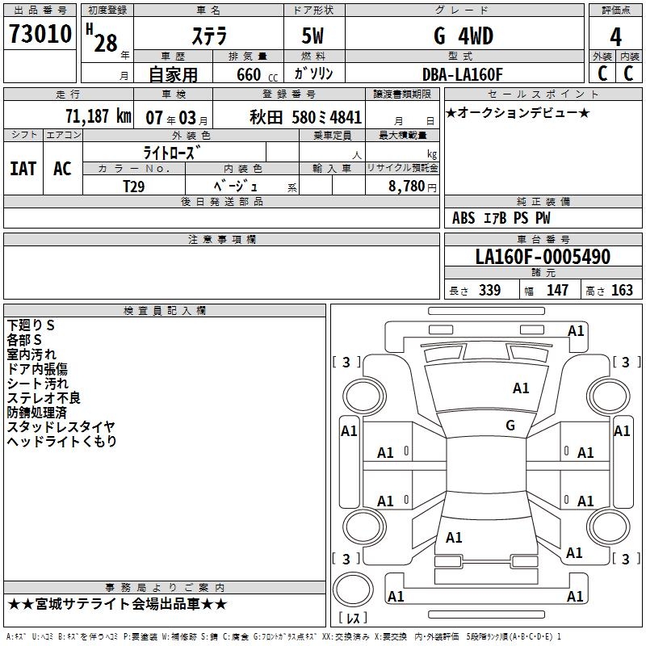Image resolution: width=646 pixels, height=646 pixels.
Task: Select the A1 mark on the rear hatch
Action: [454, 538]
